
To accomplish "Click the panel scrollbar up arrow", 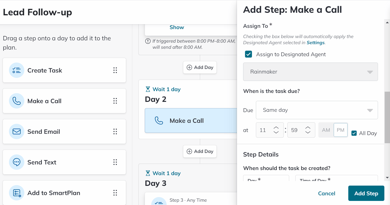I will pyautogui.click(x=387, y=22).
